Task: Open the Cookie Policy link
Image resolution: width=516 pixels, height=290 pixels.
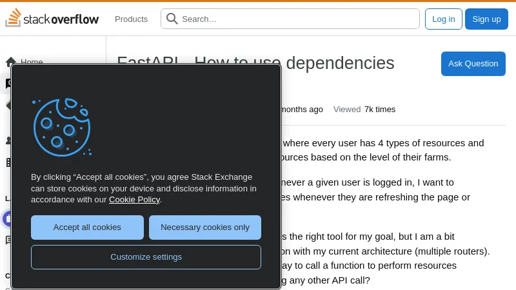Action: click(134, 200)
